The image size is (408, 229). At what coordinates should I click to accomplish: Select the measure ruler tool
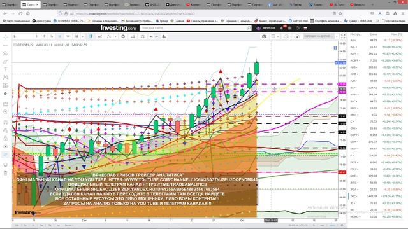6,104
